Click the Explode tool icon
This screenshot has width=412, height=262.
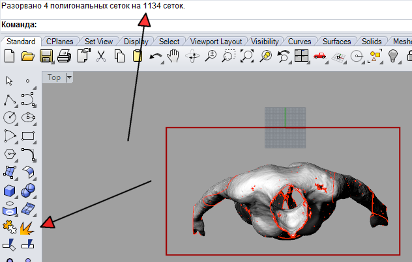tap(27, 228)
